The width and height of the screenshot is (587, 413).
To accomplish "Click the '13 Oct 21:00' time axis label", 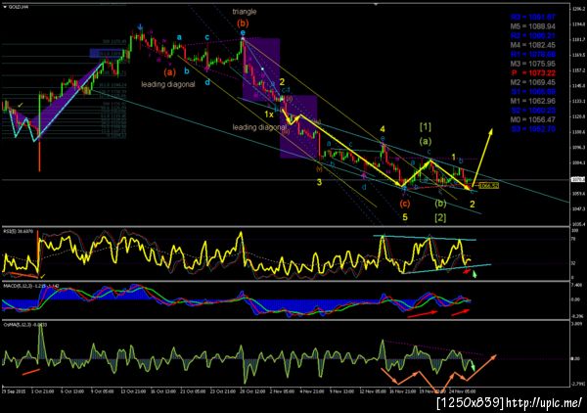I will (x=133, y=391).
